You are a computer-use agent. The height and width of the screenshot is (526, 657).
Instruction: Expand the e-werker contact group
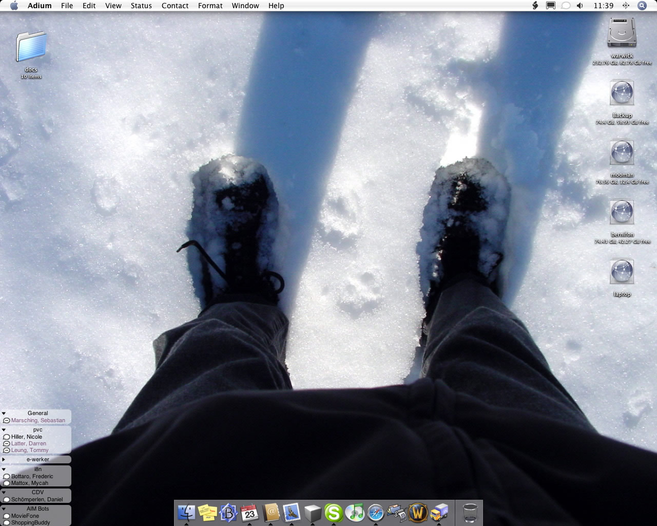pos(4,460)
